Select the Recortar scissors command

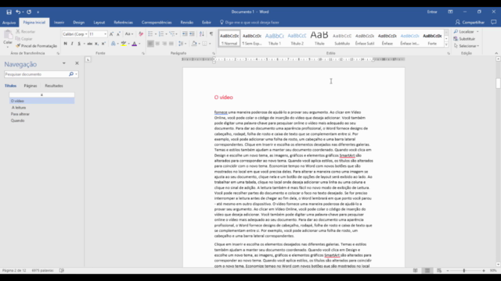pyautogui.click(x=26, y=31)
